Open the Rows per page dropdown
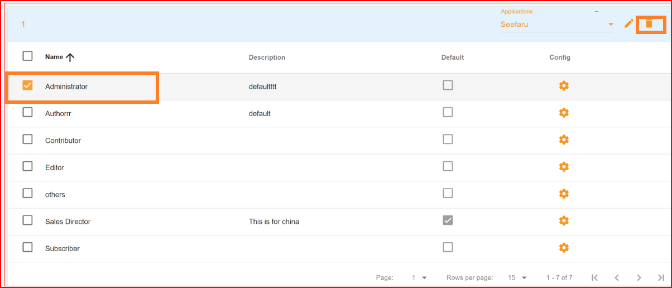 pyautogui.click(x=517, y=277)
